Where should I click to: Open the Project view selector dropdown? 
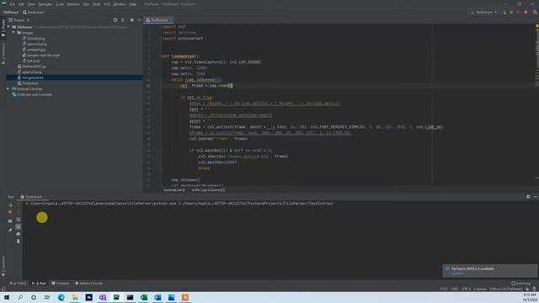coord(19,20)
